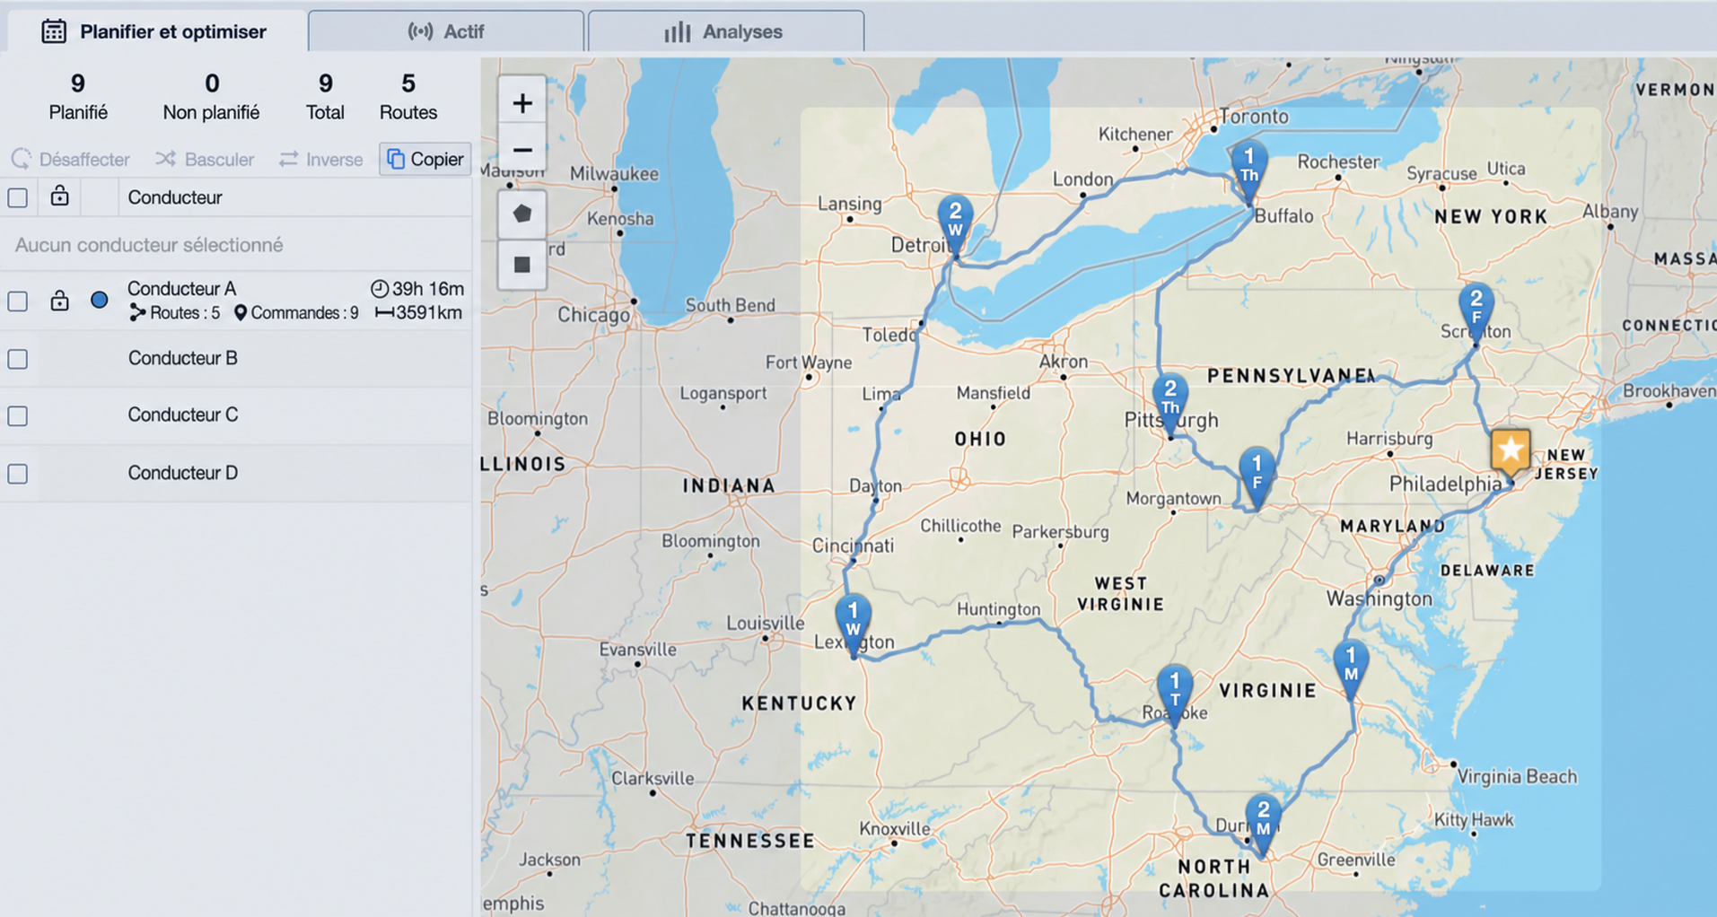1717x917 pixels.
Task: Click the Désaffecter unassign button
Action: pos(71,159)
